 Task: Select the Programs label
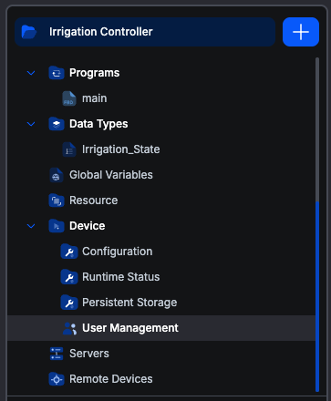pos(95,73)
